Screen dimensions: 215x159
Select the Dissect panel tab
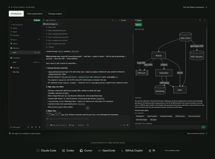138,20
